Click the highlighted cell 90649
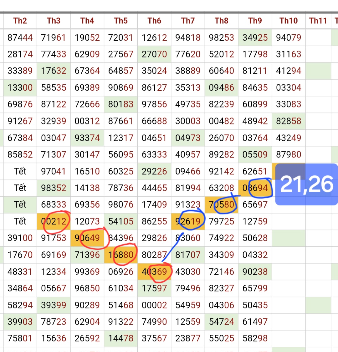The width and height of the screenshot is (338, 352). click(87, 238)
